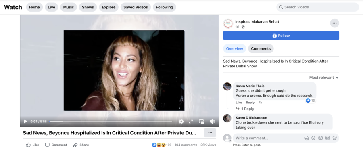This screenshot has height=151, width=363.
Task: Insert avatar sticker in comment box
Action: 306,138
